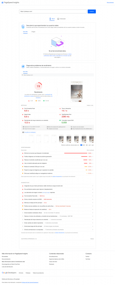The width and height of the screenshot is (115, 285).
Task: Expand Elimina los recursos que bloqueen el renderizado
Action: pos(57,153)
